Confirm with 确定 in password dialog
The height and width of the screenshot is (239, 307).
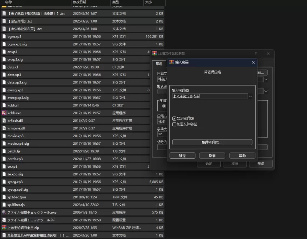click(182, 156)
